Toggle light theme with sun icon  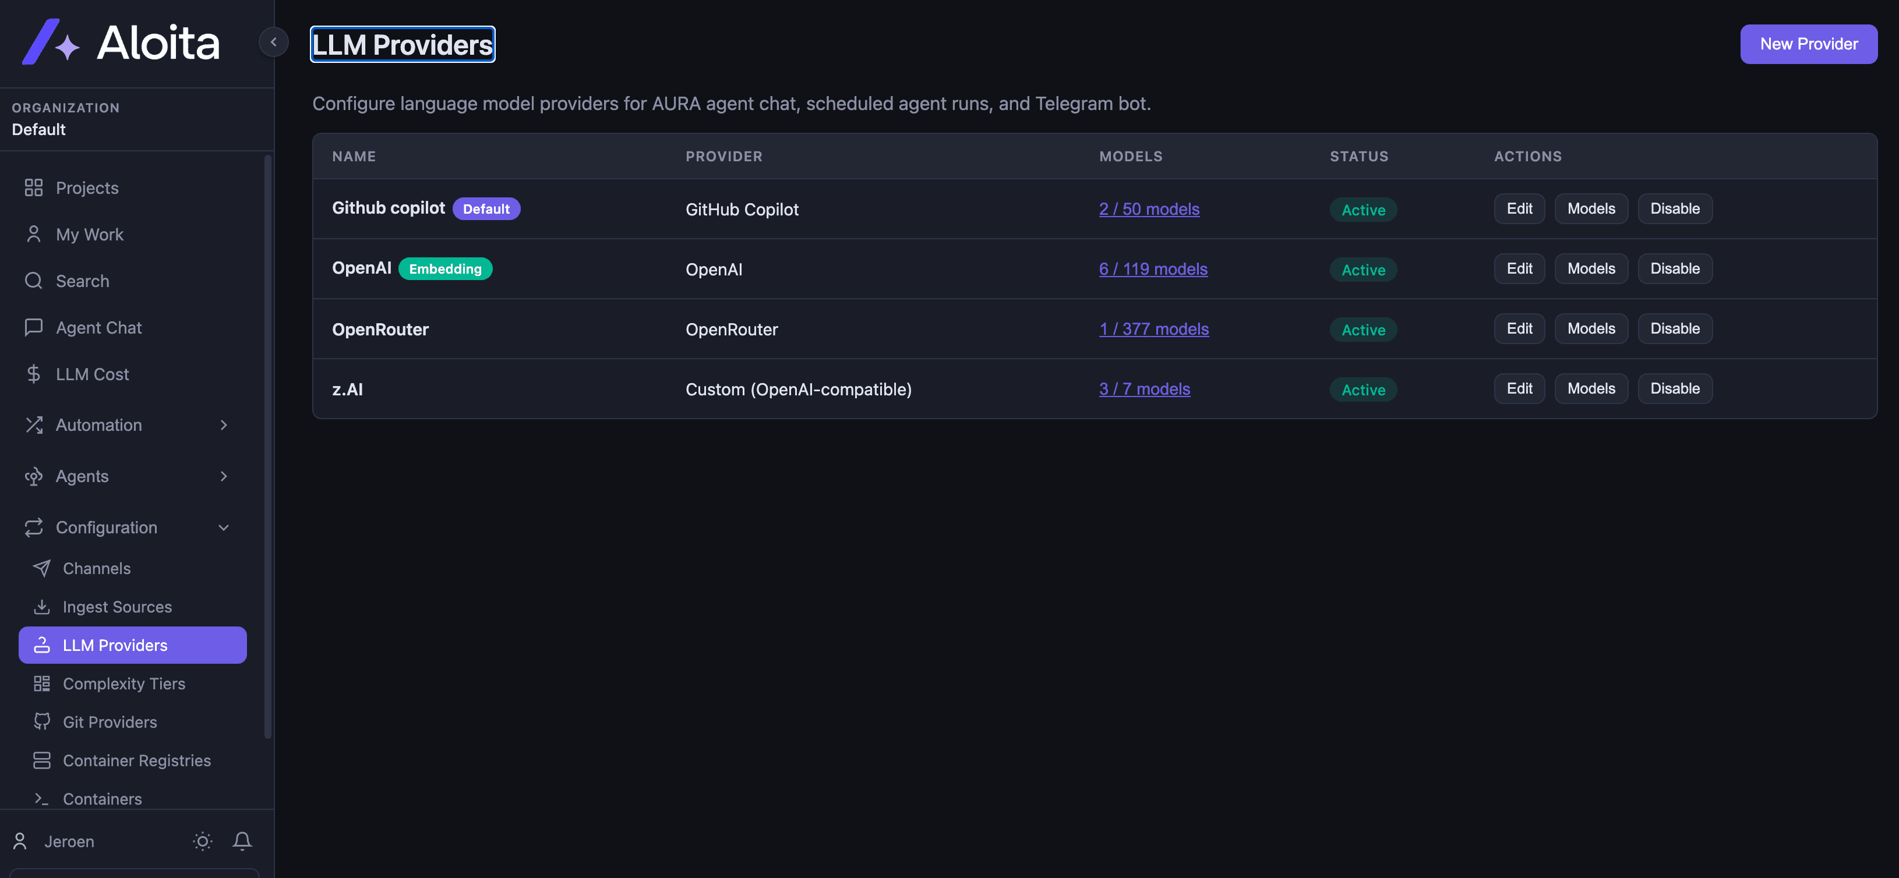203,841
